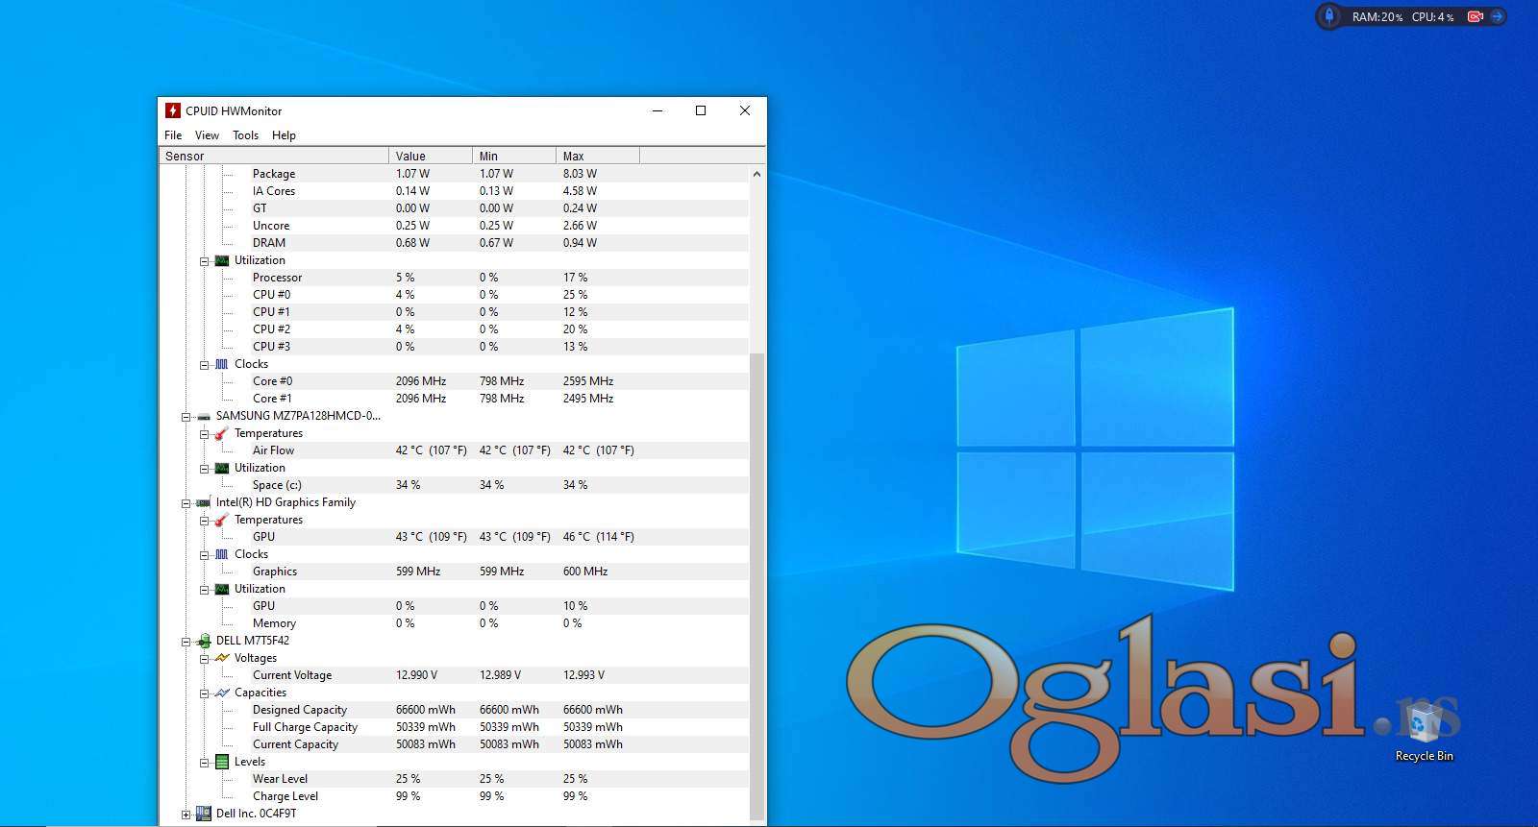The image size is (1538, 827).
Task: Collapse the Capacities group
Action: (x=204, y=693)
